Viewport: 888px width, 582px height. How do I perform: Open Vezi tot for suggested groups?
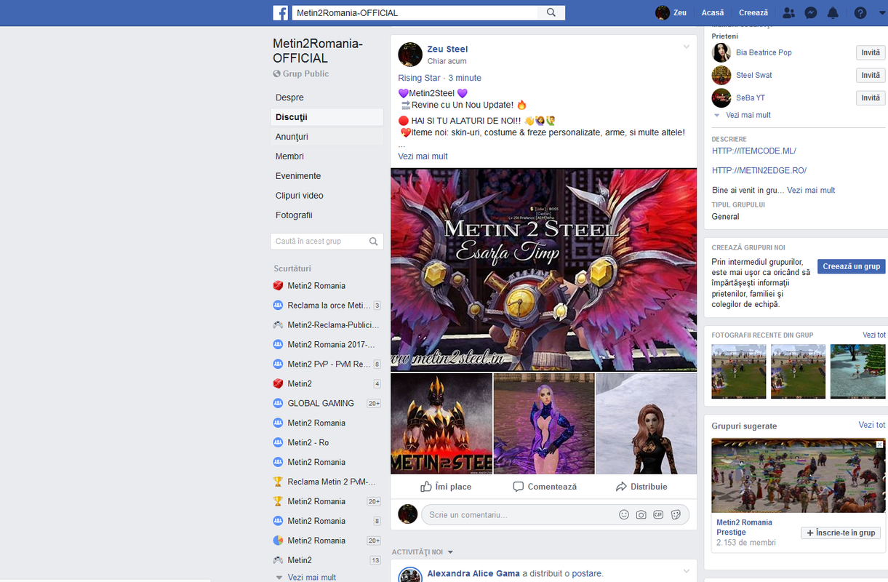pyautogui.click(x=872, y=425)
